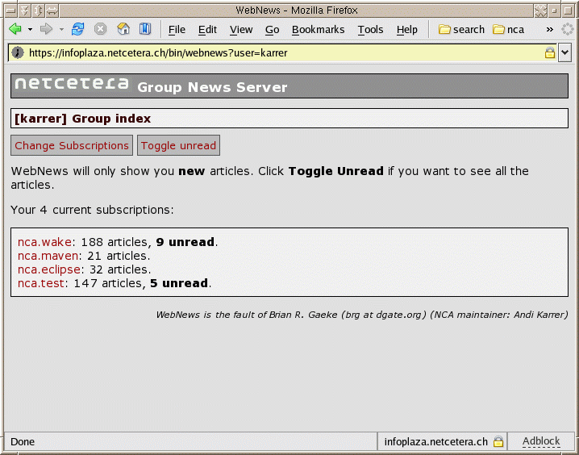The height and width of the screenshot is (455, 579).
Task: Click the '[karrer] Group index' heading
Action: tap(83, 119)
